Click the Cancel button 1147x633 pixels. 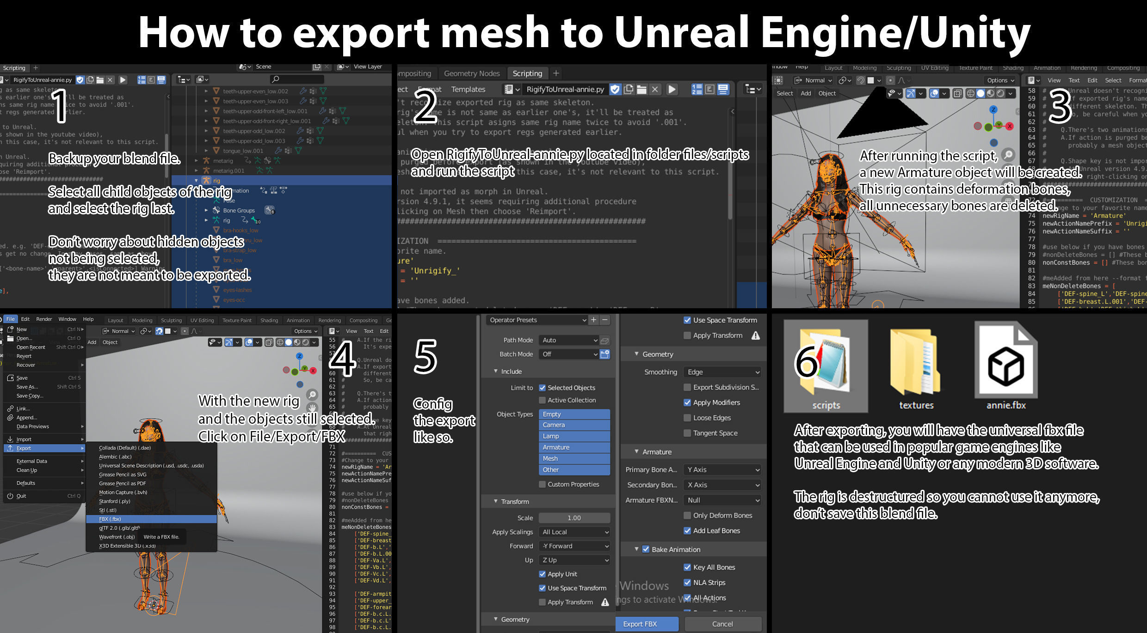coord(722,624)
